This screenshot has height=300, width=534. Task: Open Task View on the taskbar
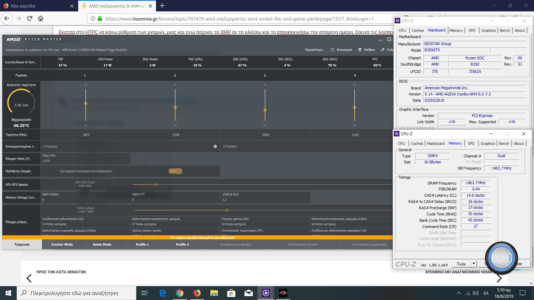click(145, 292)
